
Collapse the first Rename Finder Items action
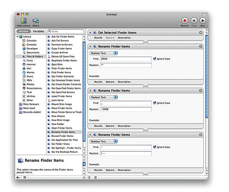90,47
